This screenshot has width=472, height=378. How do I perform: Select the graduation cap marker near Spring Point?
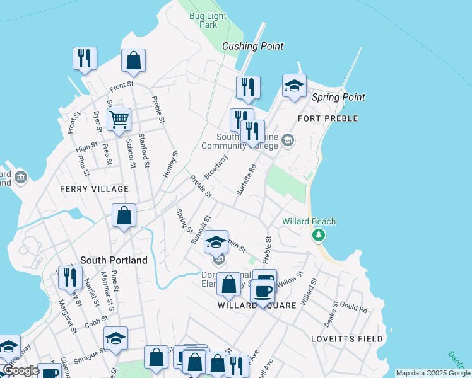click(x=294, y=85)
